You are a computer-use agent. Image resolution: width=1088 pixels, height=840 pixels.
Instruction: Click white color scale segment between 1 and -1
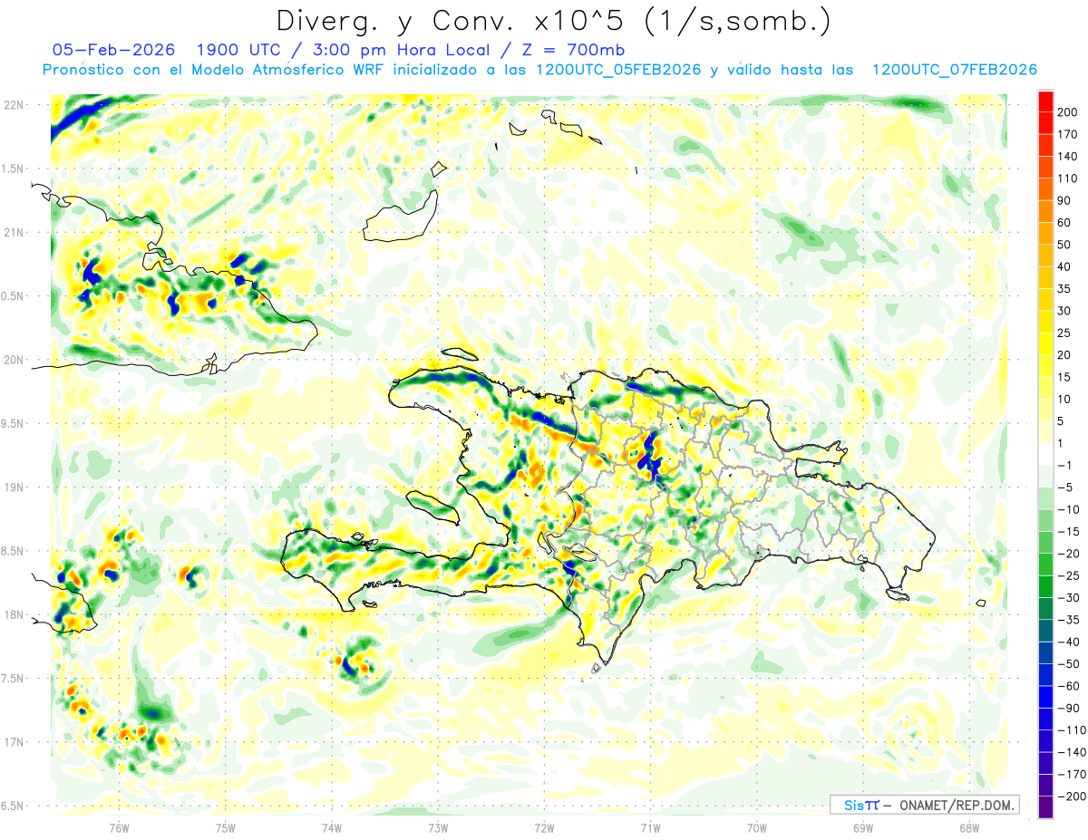pyautogui.click(x=1045, y=454)
